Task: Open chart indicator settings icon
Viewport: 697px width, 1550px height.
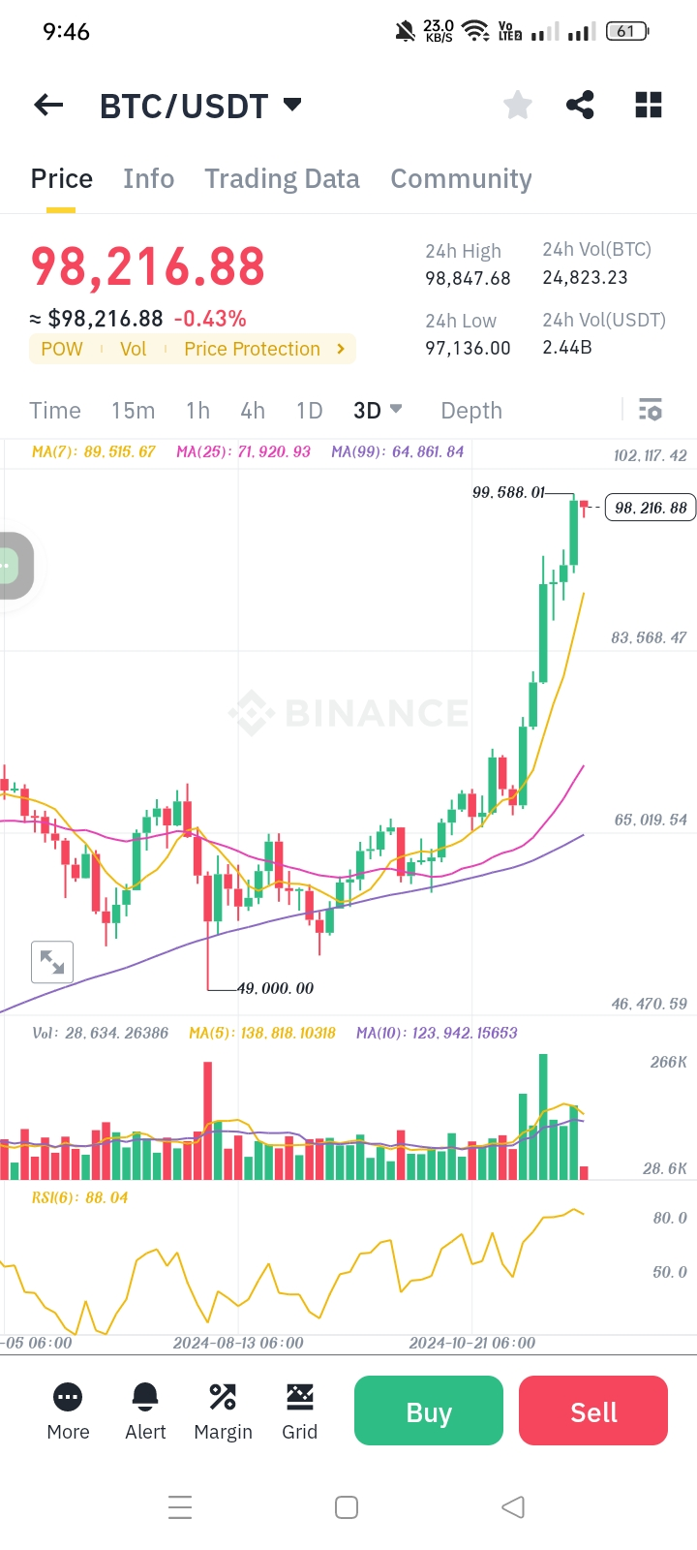Action: click(x=651, y=410)
